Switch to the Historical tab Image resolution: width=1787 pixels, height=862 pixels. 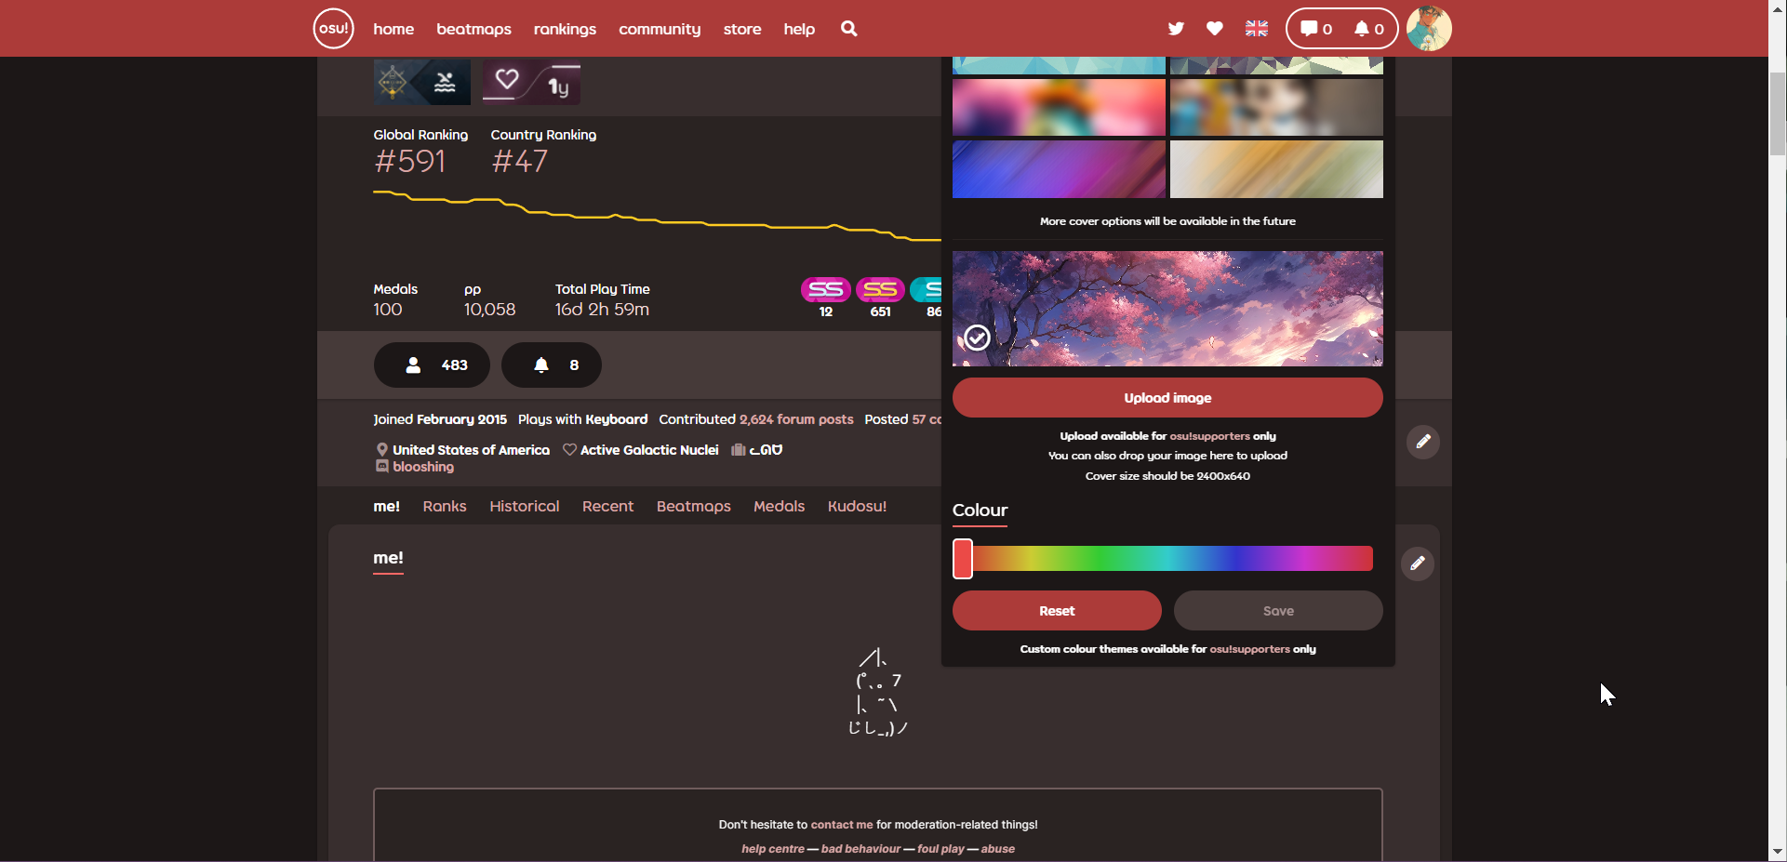(525, 506)
